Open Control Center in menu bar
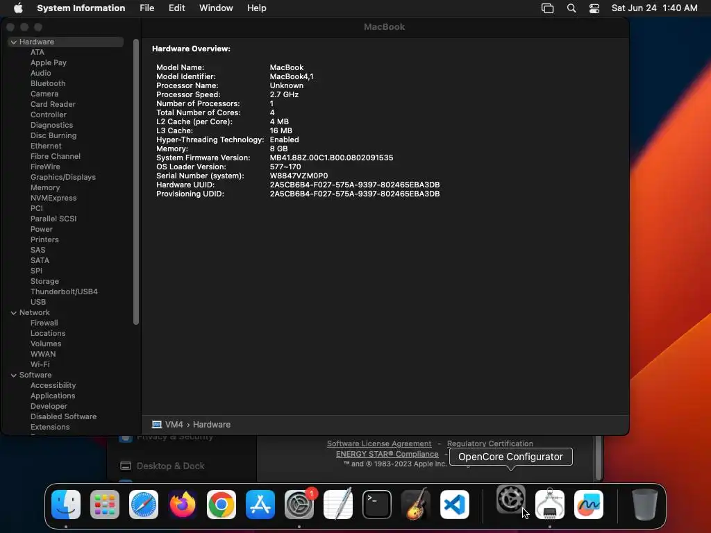711x533 pixels. click(594, 8)
